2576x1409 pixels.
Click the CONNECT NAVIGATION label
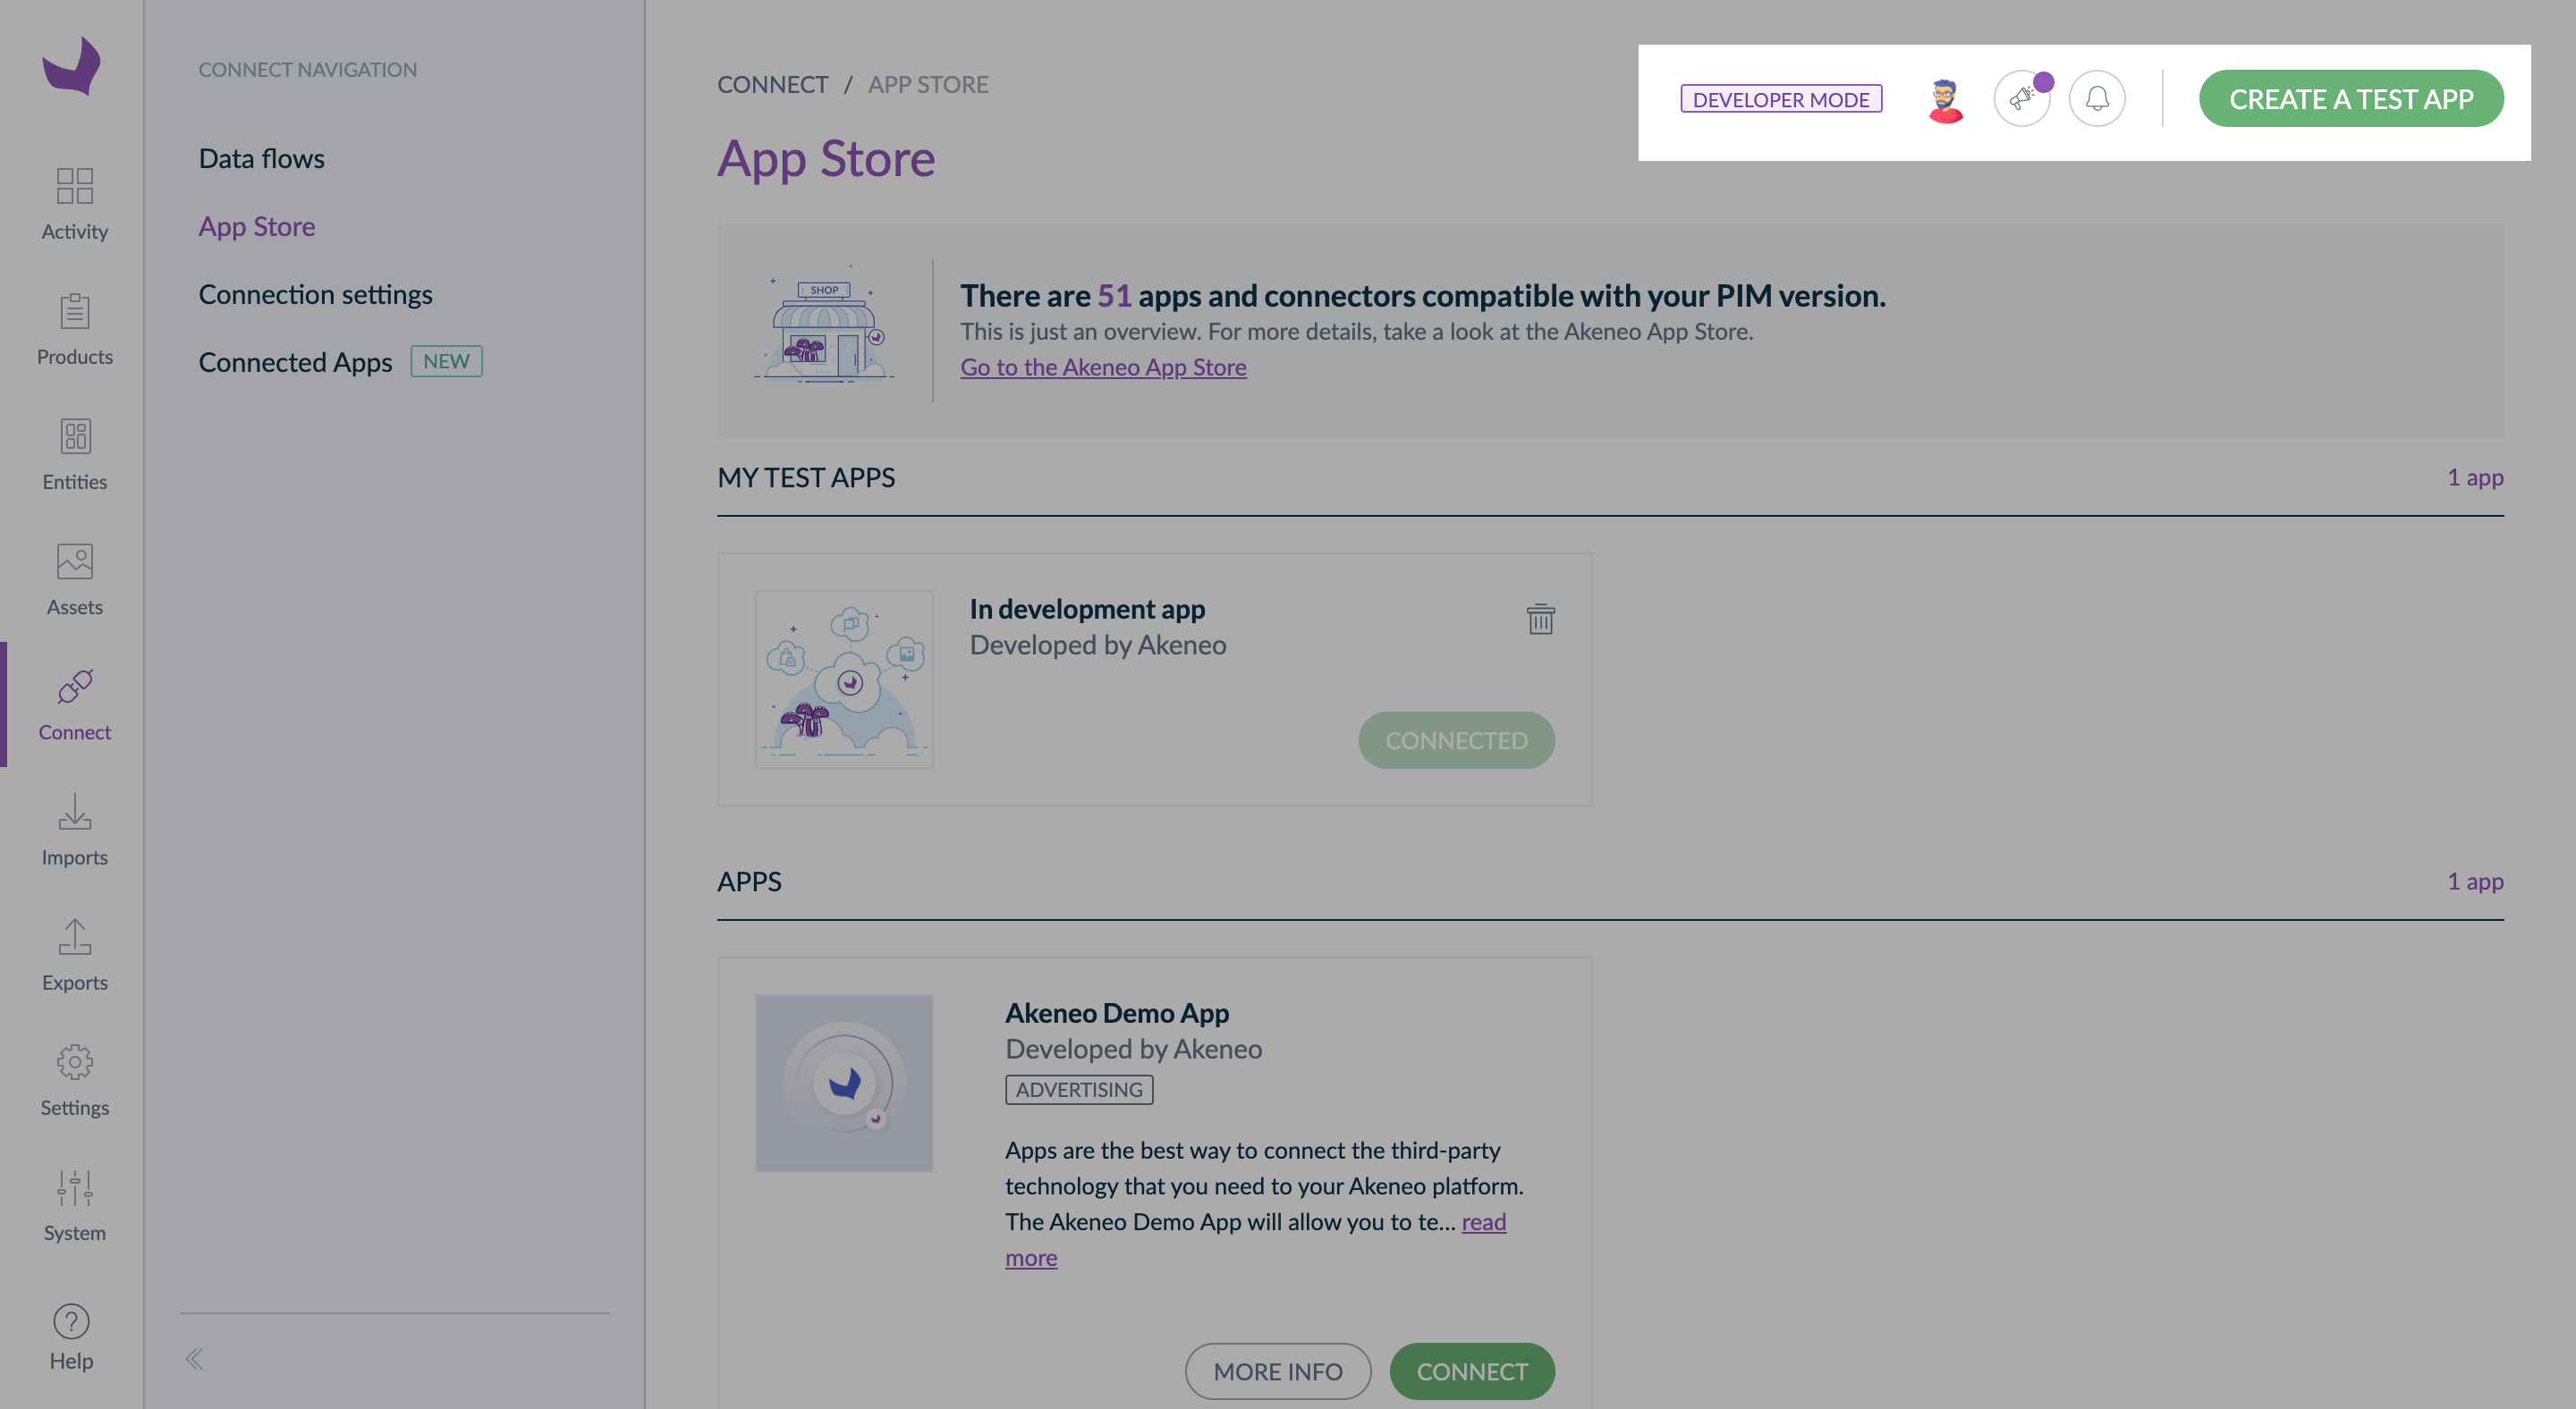tap(307, 69)
